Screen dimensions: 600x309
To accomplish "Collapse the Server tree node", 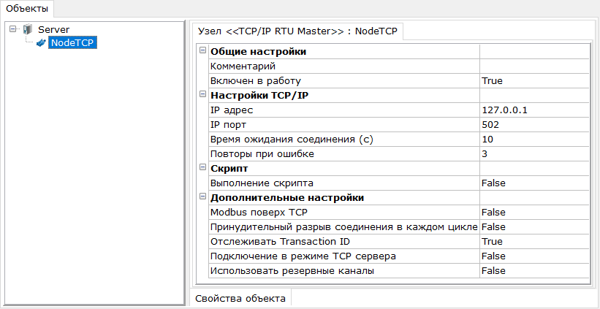I will (13, 29).
